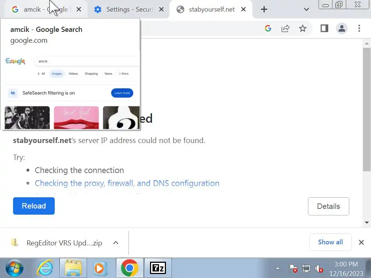
Task: Open the tab search dropdown chevron
Action: pos(307,9)
